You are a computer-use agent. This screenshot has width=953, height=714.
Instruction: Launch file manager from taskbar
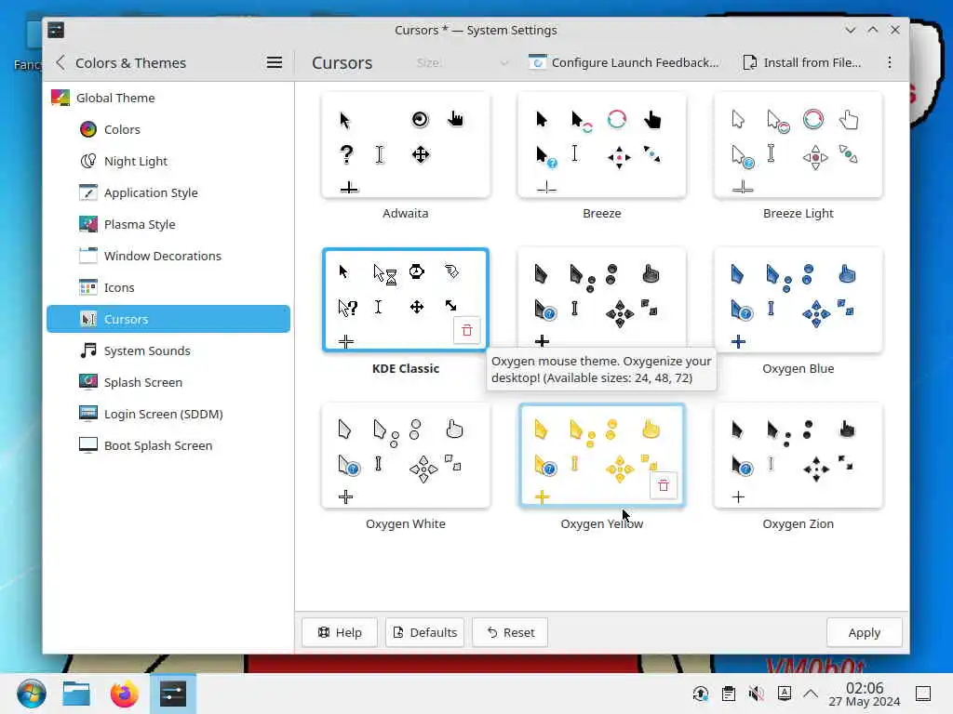tap(76, 694)
